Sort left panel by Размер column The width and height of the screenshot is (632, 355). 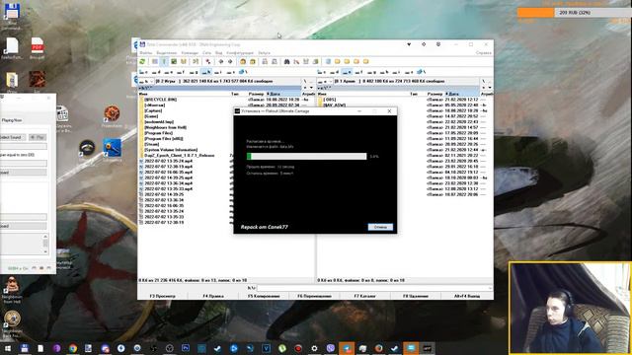coord(256,94)
